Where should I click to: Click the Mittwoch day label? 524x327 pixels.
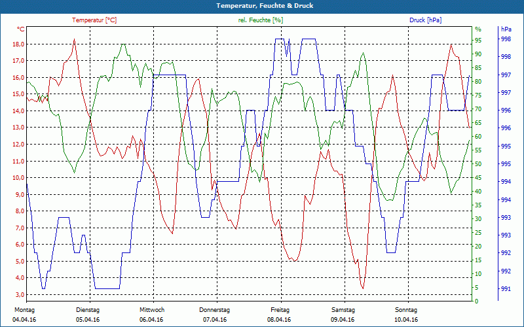152,310
